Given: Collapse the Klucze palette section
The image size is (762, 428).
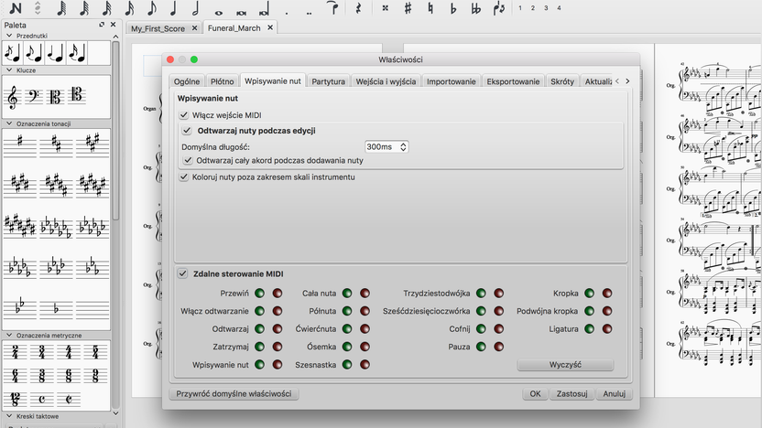Looking at the screenshot, I should coord(9,70).
